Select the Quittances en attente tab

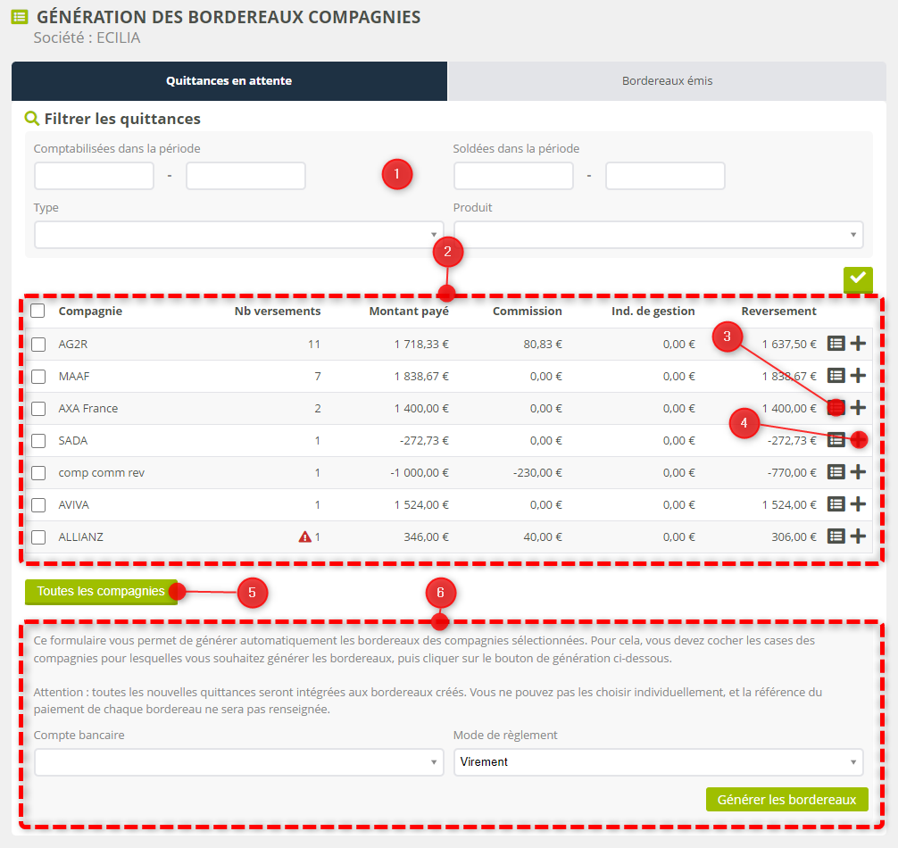229,81
